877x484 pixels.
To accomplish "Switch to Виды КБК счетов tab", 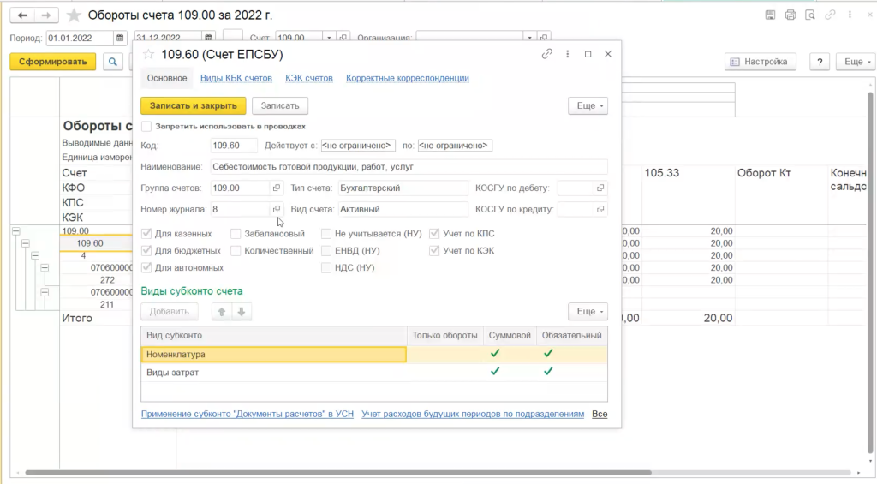I will pos(236,78).
